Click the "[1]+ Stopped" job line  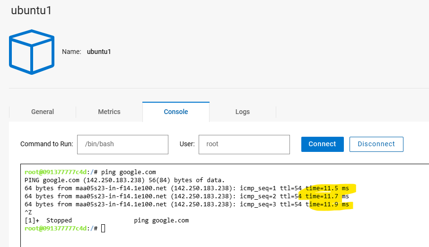click(x=48, y=221)
